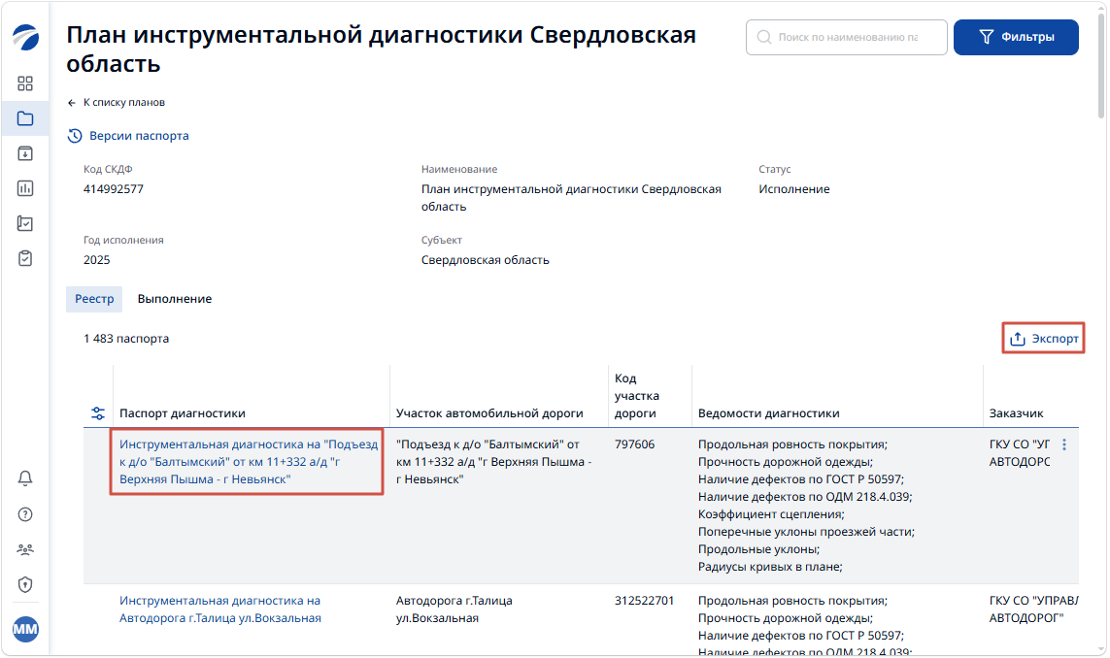
Task: Click the vertical page scrollbar
Action: coord(1101,64)
